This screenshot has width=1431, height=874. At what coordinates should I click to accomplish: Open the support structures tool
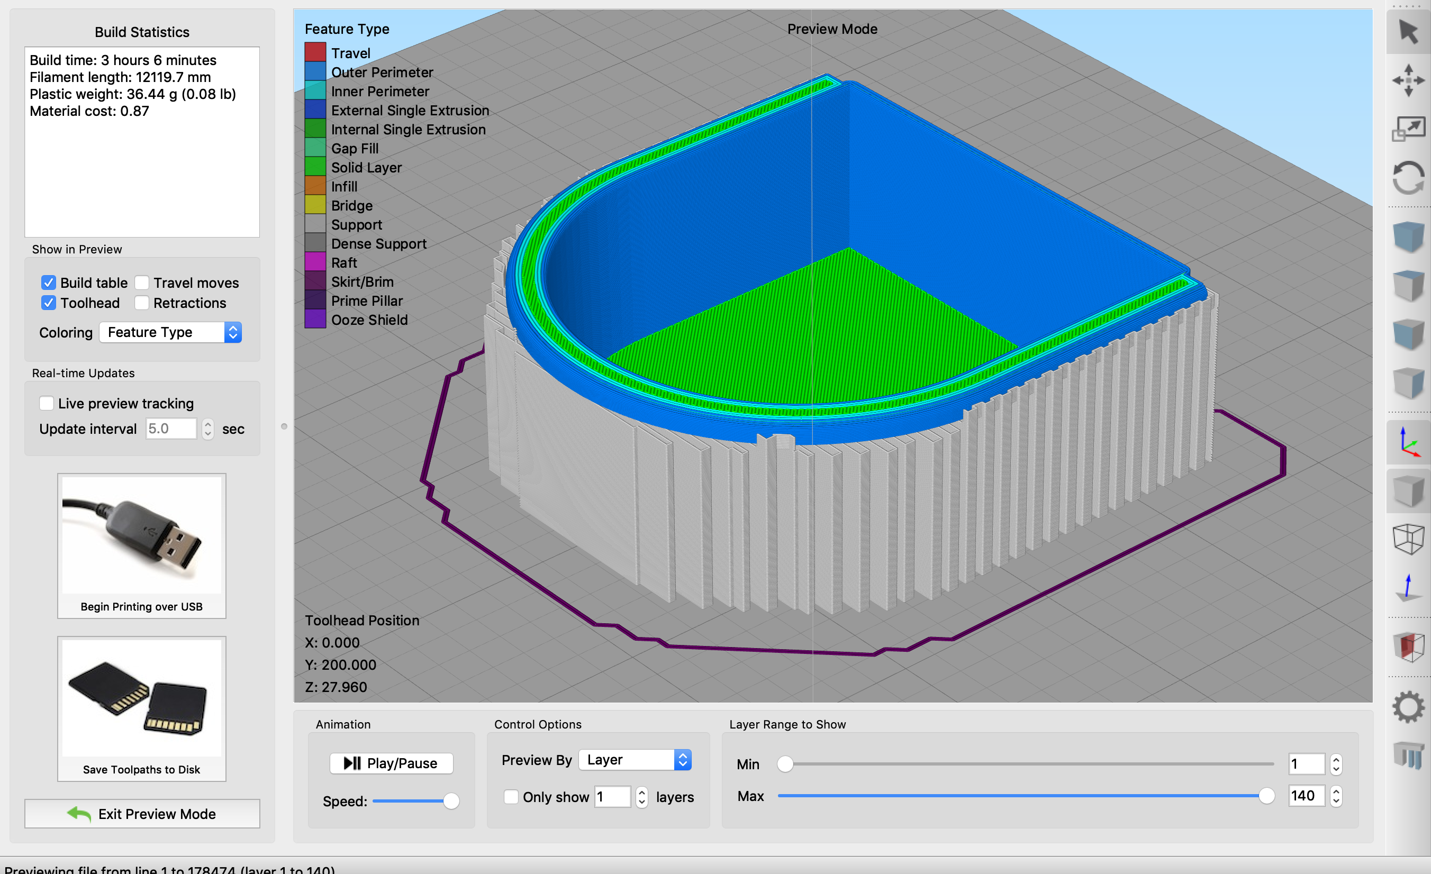tap(1408, 755)
